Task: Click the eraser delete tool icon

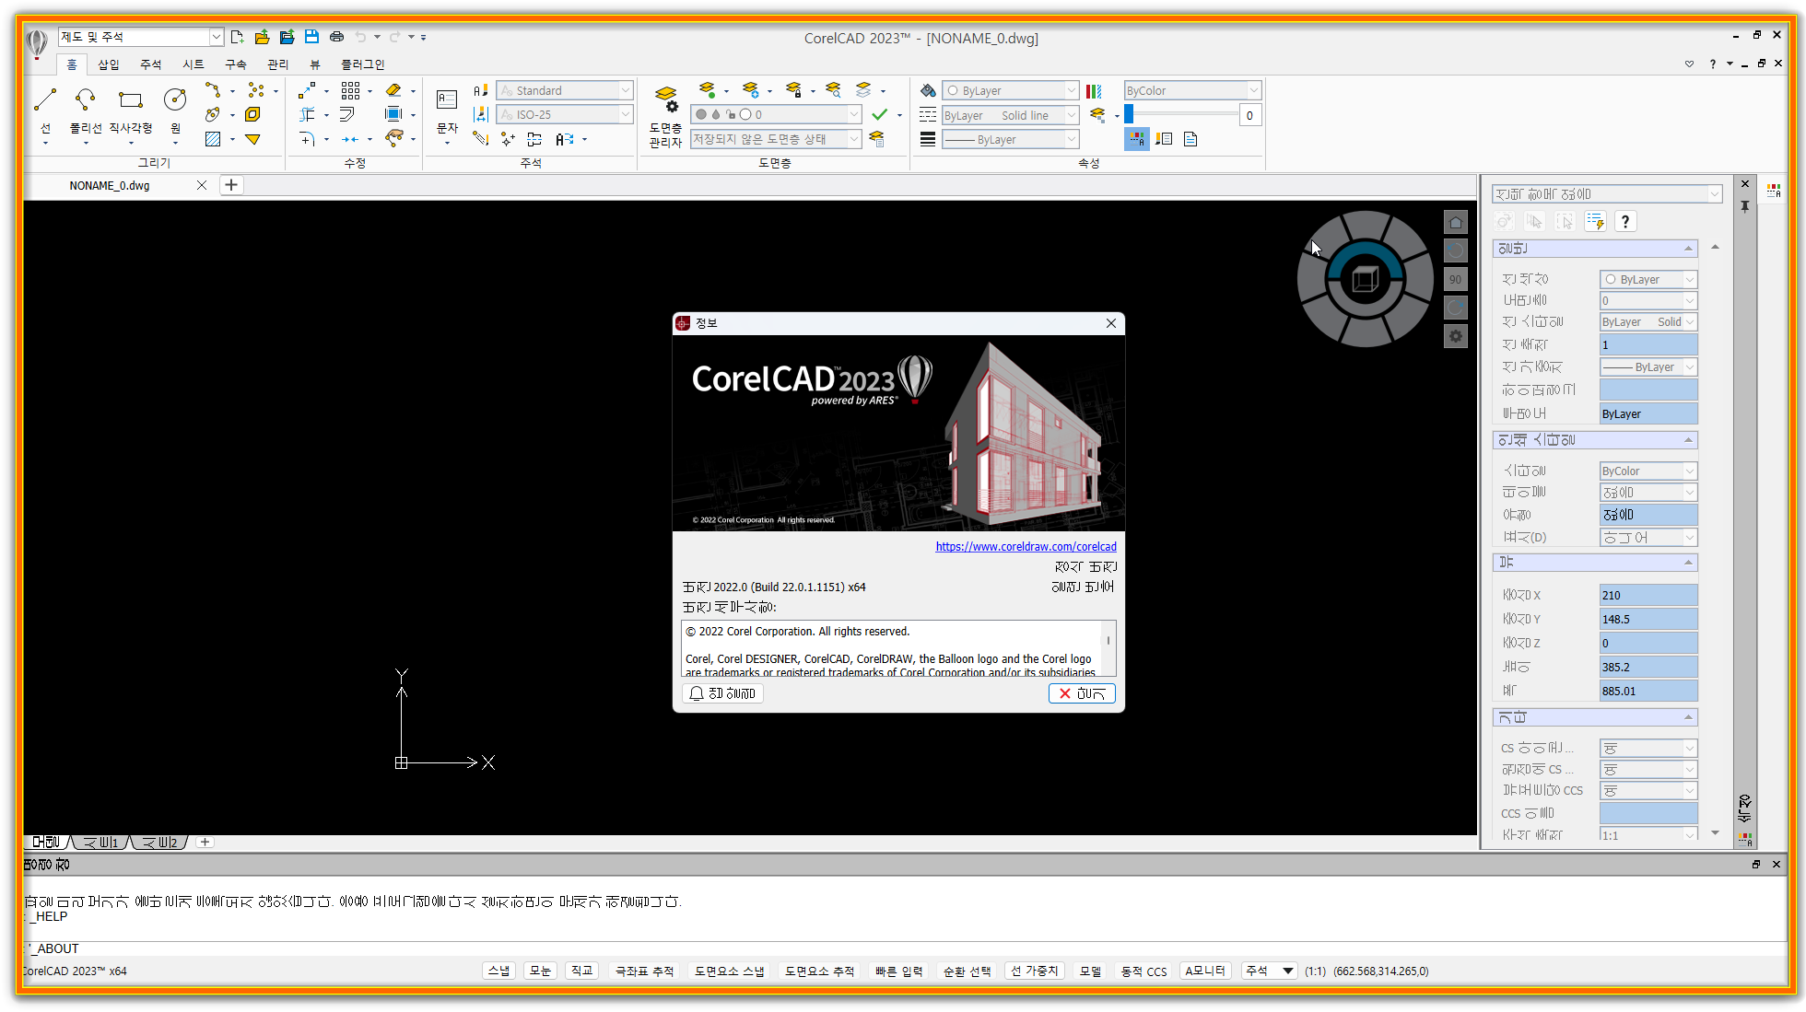Action: tap(393, 90)
